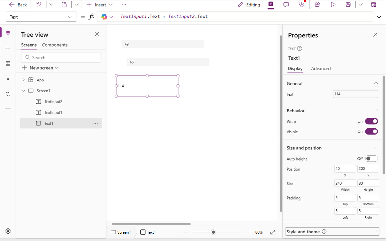The image size is (386, 241).
Task: Toggle the Properties pane icon in toolbar
Action: tap(271, 5)
